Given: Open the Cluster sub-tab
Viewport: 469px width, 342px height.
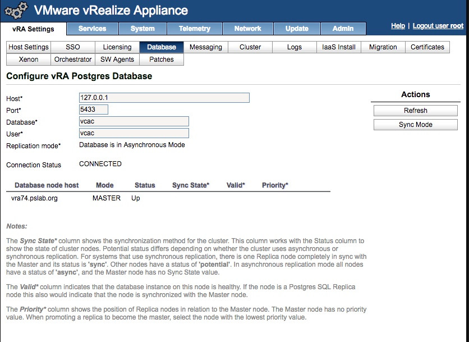Looking at the screenshot, I should pos(250,47).
